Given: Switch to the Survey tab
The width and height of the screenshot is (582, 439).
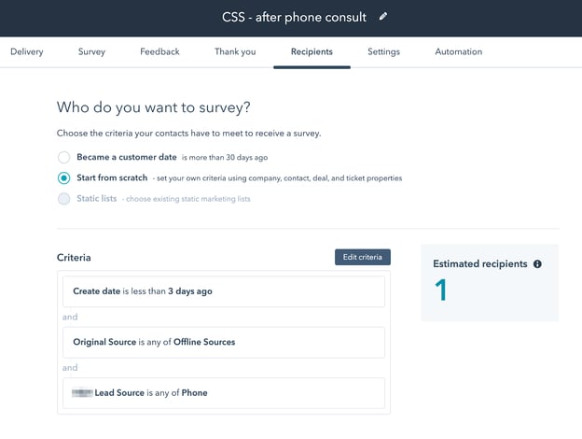Looking at the screenshot, I should click(x=91, y=51).
